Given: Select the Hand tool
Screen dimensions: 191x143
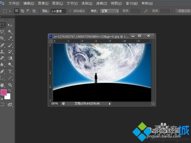Looking at the screenshot, I should coord(2,85).
